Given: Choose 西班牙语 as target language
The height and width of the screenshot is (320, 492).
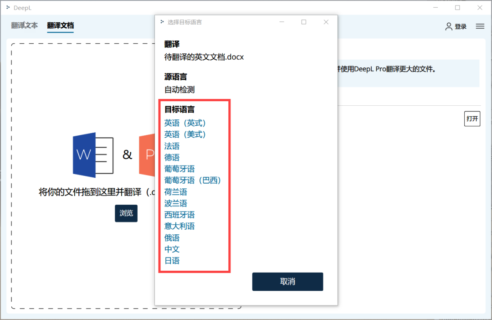Looking at the screenshot, I should point(179,215).
